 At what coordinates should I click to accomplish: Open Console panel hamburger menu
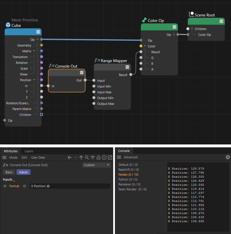coord(119,157)
